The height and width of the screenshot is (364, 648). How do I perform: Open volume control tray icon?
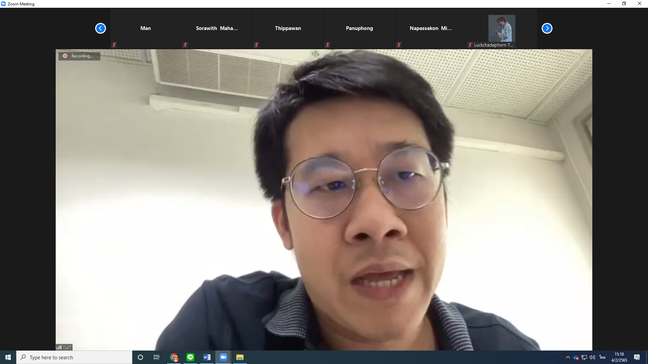(592, 357)
